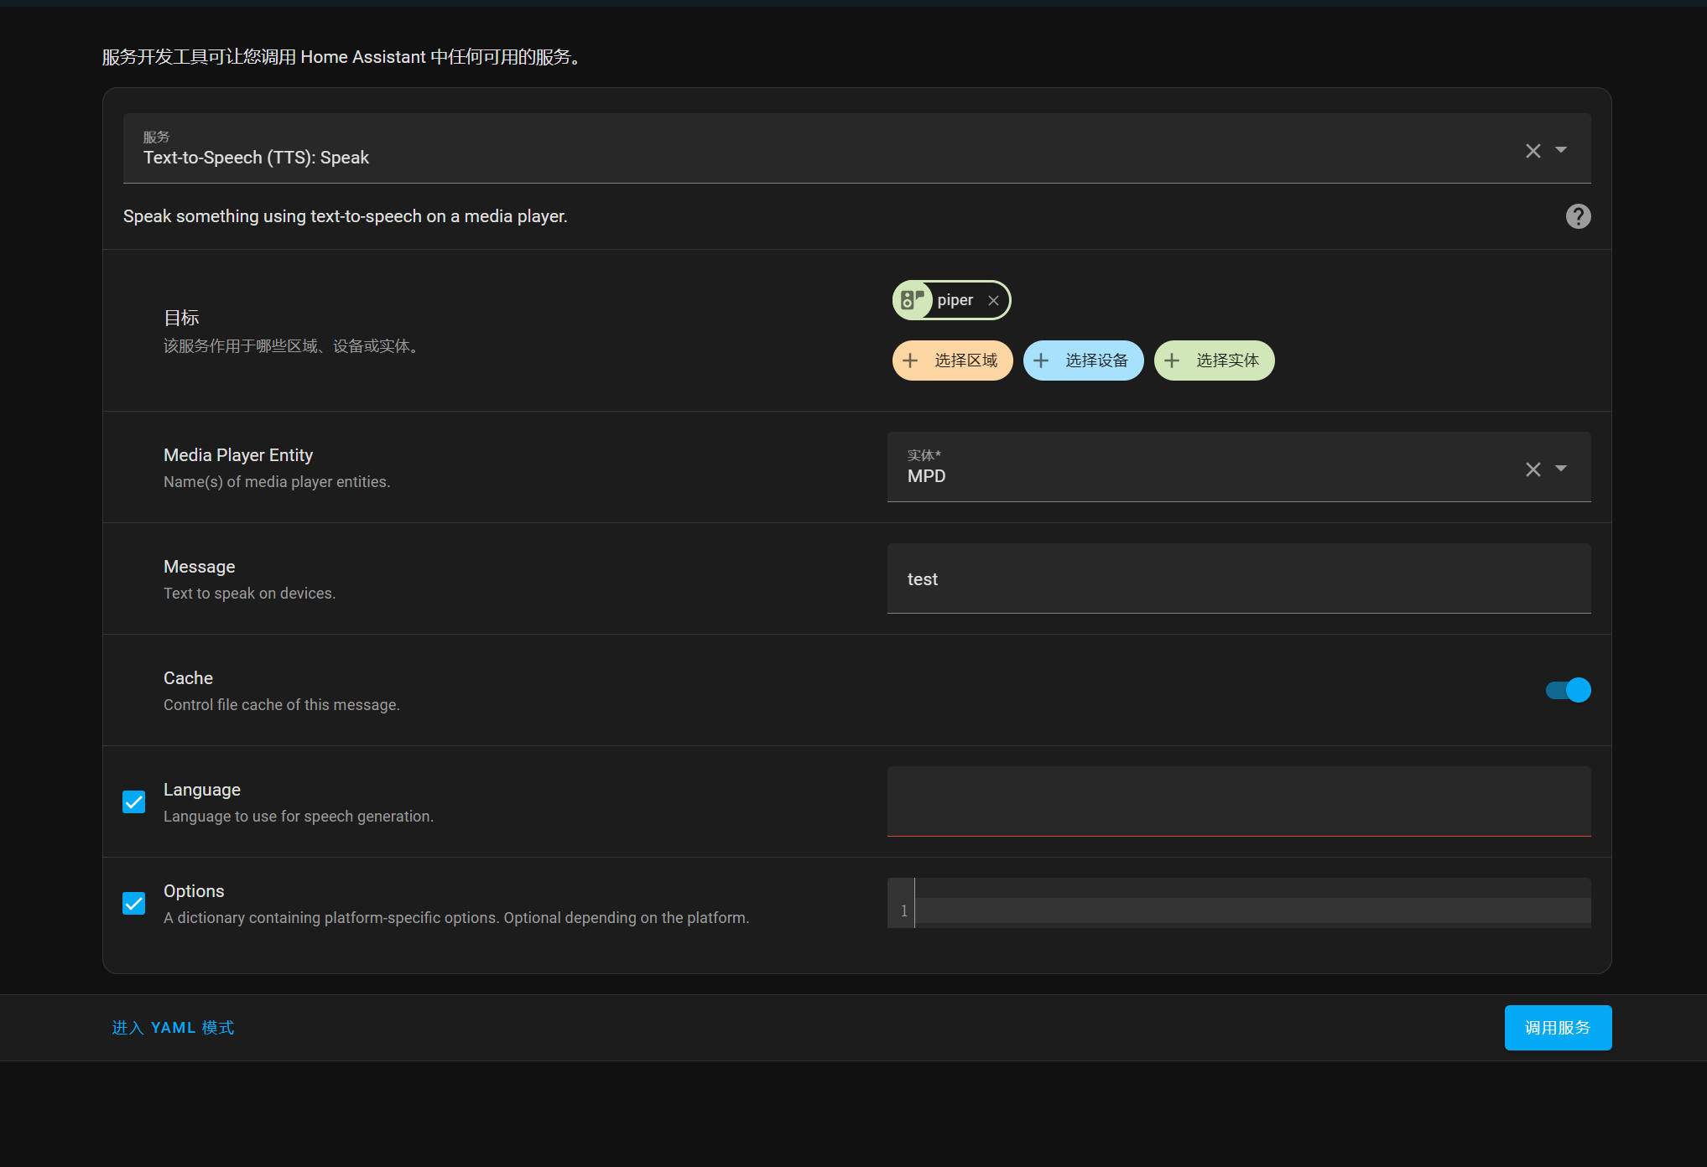Click the 调用服务 button
This screenshot has width=1707, height=1167.
[1557, 1027]
